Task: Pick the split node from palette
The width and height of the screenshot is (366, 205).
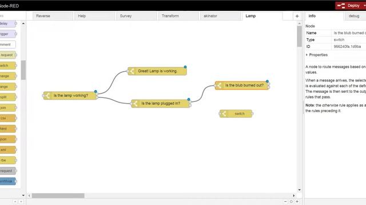Action: click(7, 97)
